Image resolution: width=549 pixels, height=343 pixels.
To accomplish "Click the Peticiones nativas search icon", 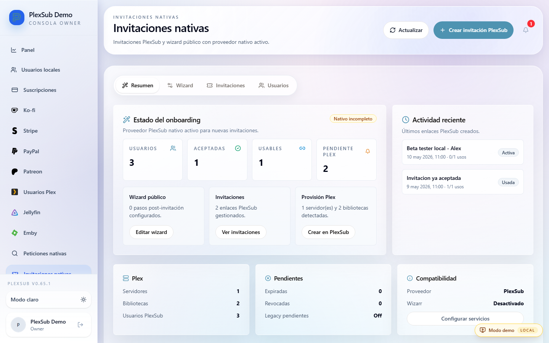I will [15, 253].
